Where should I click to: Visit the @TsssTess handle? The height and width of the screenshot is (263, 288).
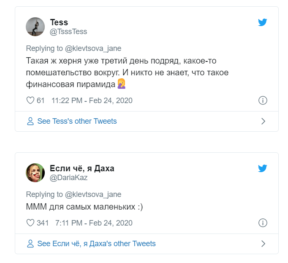pos(68,32)
